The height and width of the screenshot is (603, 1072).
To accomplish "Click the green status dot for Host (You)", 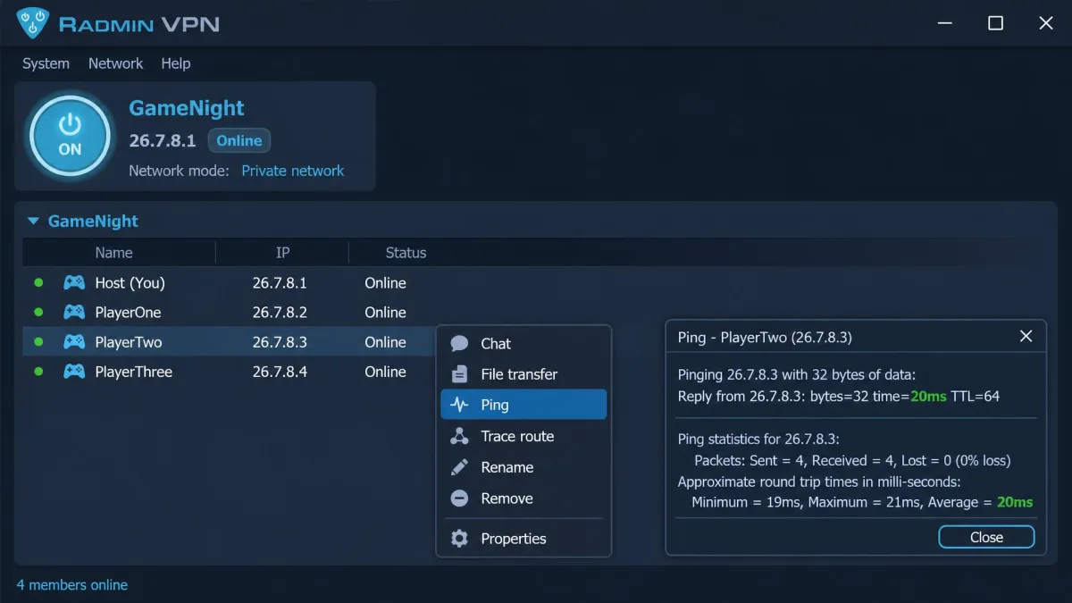I will [38, 283].
